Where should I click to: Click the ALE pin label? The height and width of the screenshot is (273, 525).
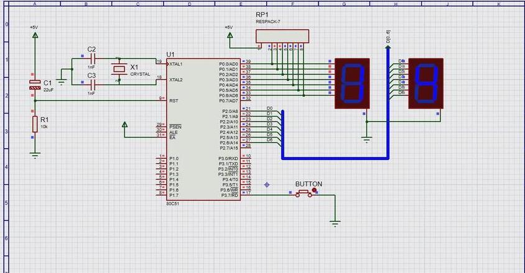coord(173,132)
